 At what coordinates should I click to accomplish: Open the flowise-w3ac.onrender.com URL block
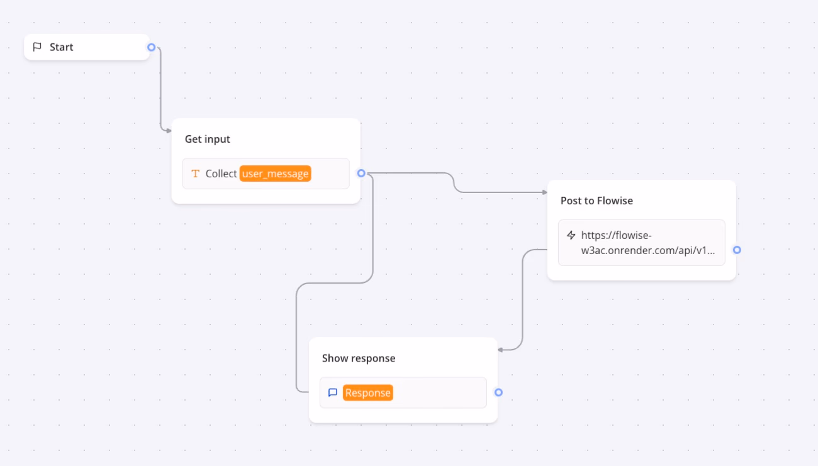(642, 243)
